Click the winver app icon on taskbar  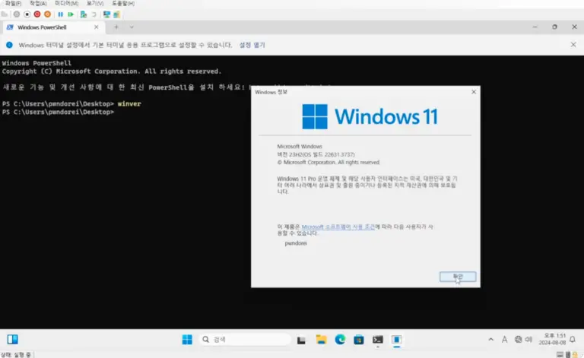[397, 340]
